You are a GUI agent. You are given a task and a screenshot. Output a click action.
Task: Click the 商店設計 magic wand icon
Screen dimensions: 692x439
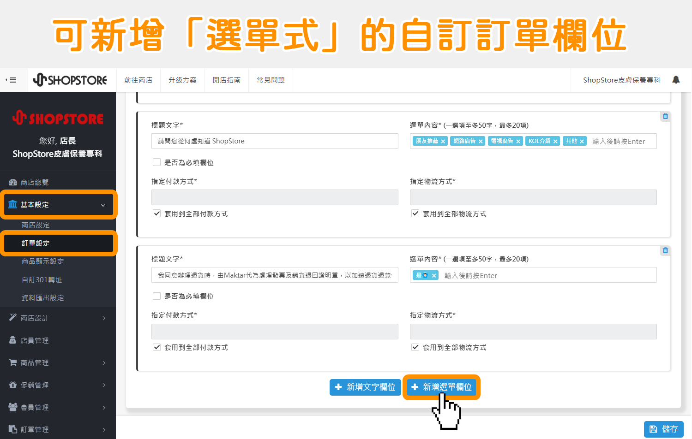click(13, 317)
